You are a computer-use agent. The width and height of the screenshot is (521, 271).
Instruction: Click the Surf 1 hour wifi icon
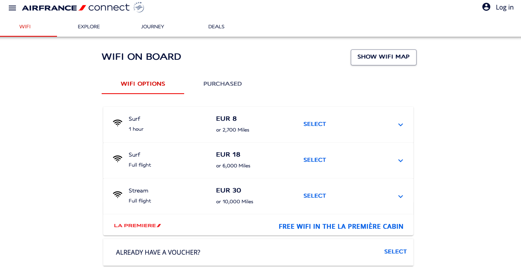[x=118, y=123]
